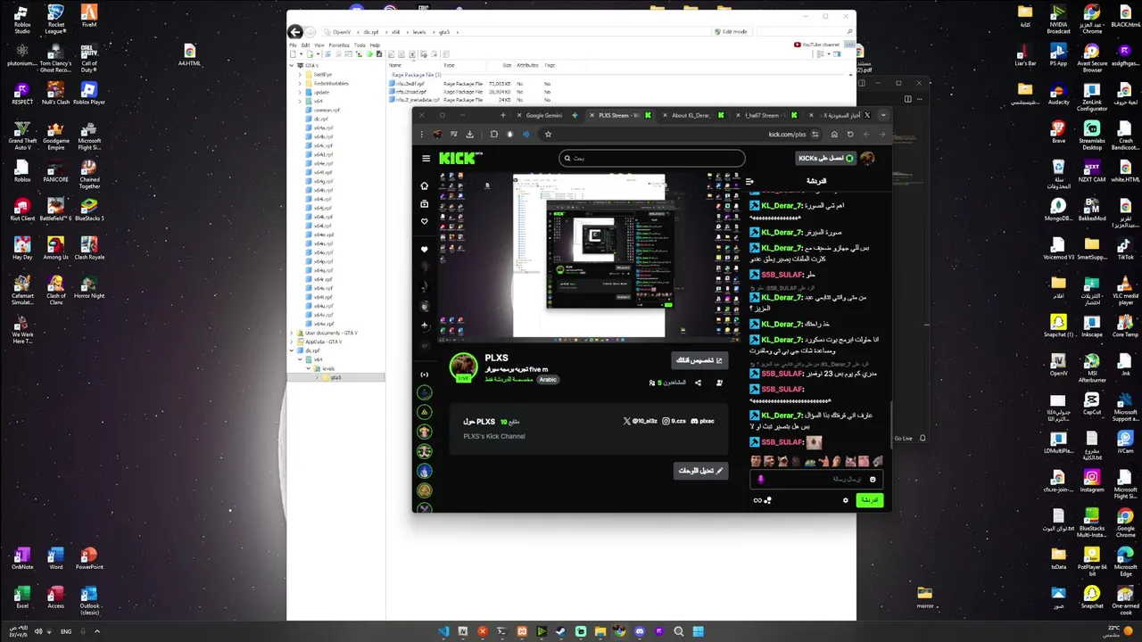Open YouTube channel link in OpenIV
Image resolution: width=1142 pixels, height=642 pixels.
pyautogui.click(x=816, y=45)
